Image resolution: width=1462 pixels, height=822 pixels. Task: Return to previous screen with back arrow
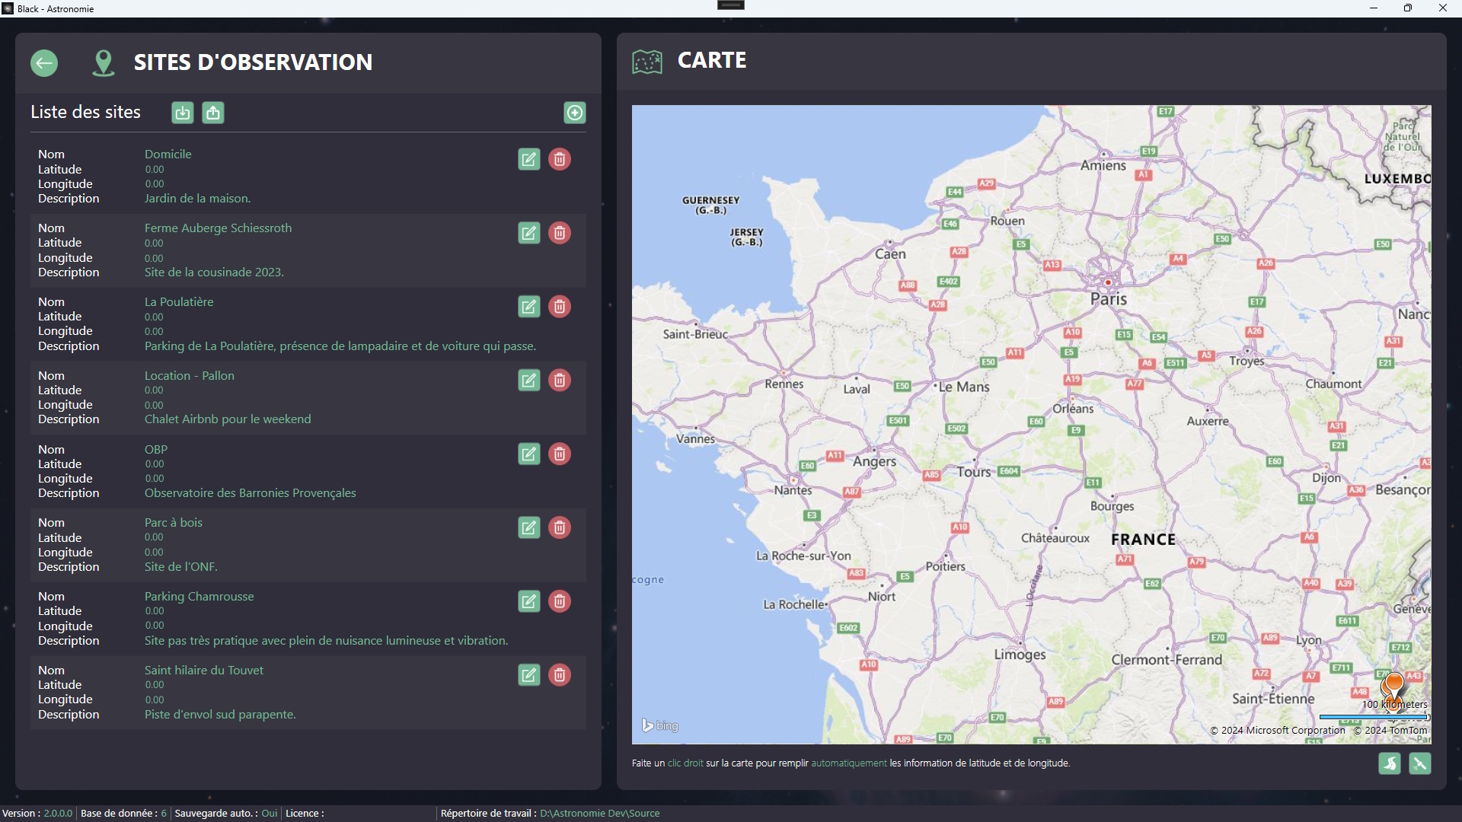[43, 63]
